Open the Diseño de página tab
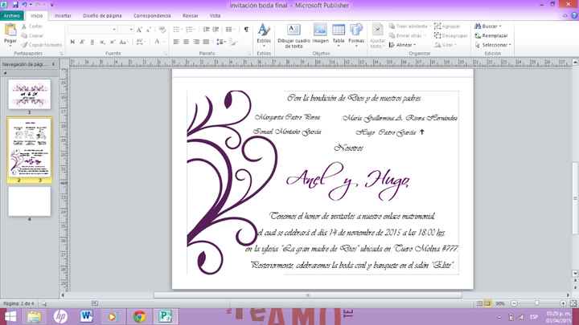Image resolution: width=579 pixels, height=325 pixels. [101, 15]
